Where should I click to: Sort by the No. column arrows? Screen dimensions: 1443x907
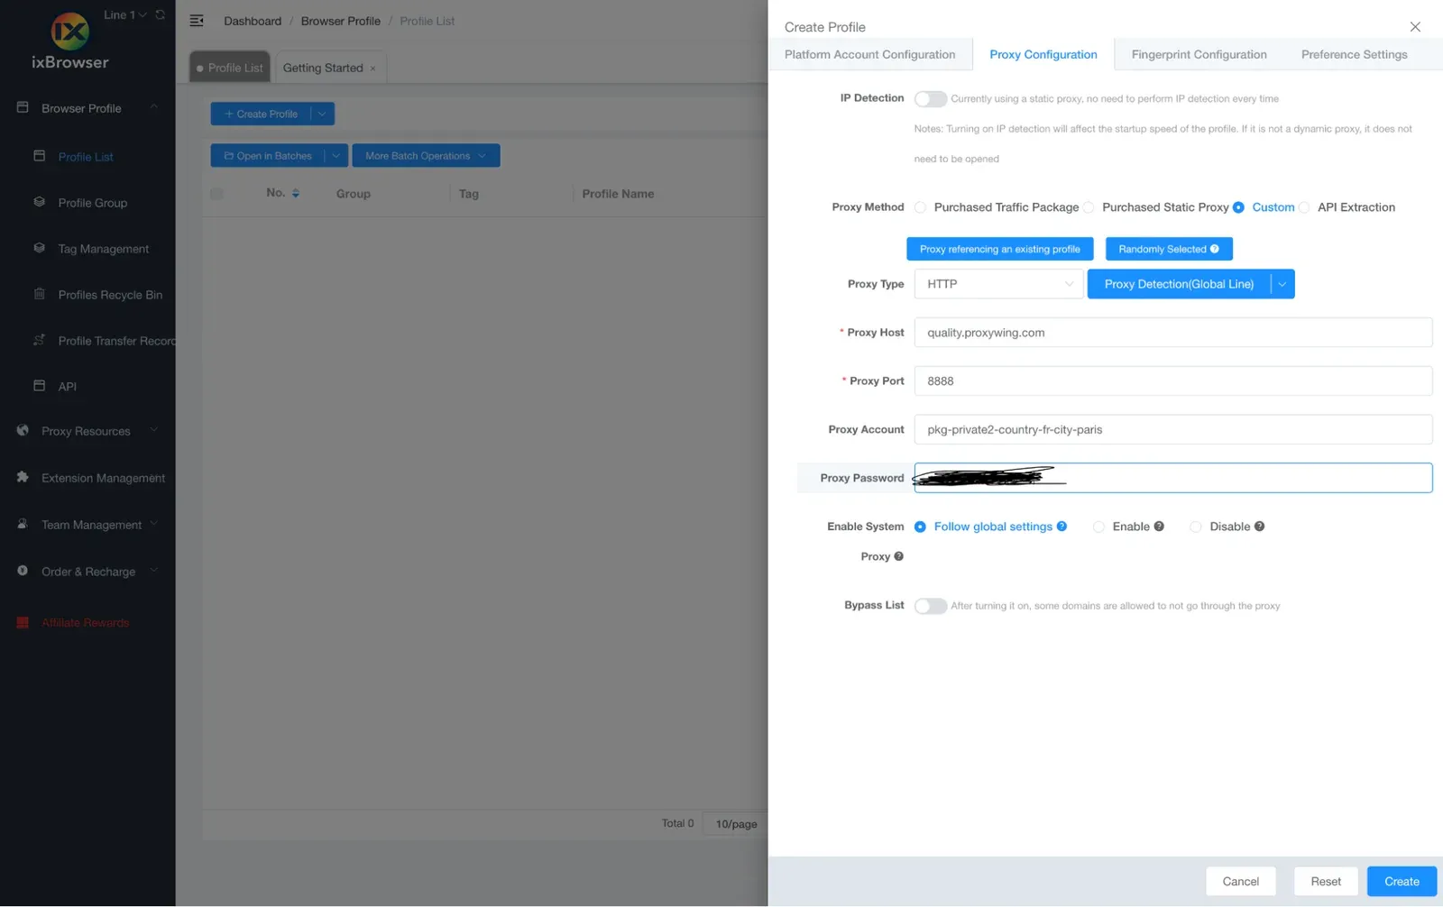point(296,194)
